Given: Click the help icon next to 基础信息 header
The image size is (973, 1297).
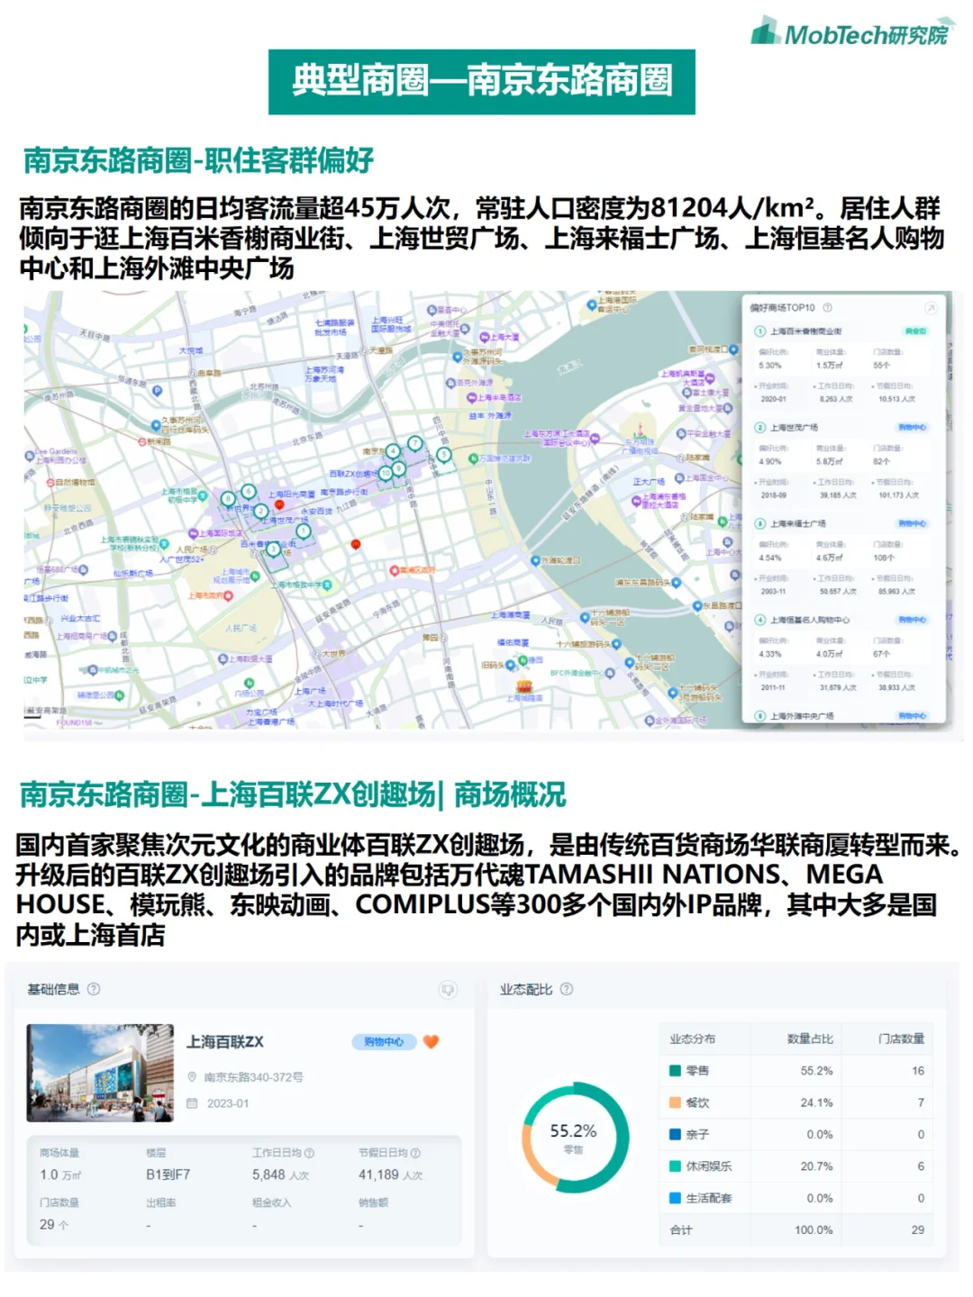Looking at the screenshot, I should click(94, 989).
